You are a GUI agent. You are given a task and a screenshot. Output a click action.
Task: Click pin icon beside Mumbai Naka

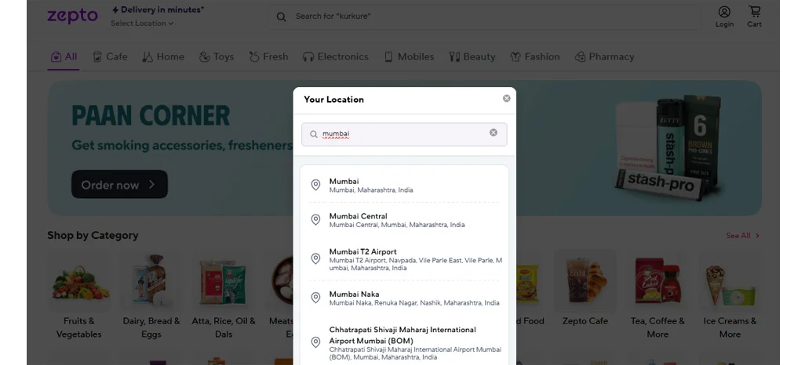click(315, 298)
